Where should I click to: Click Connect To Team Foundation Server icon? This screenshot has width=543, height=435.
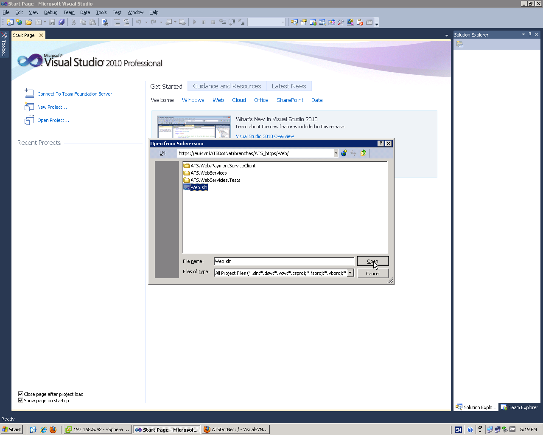29,93
